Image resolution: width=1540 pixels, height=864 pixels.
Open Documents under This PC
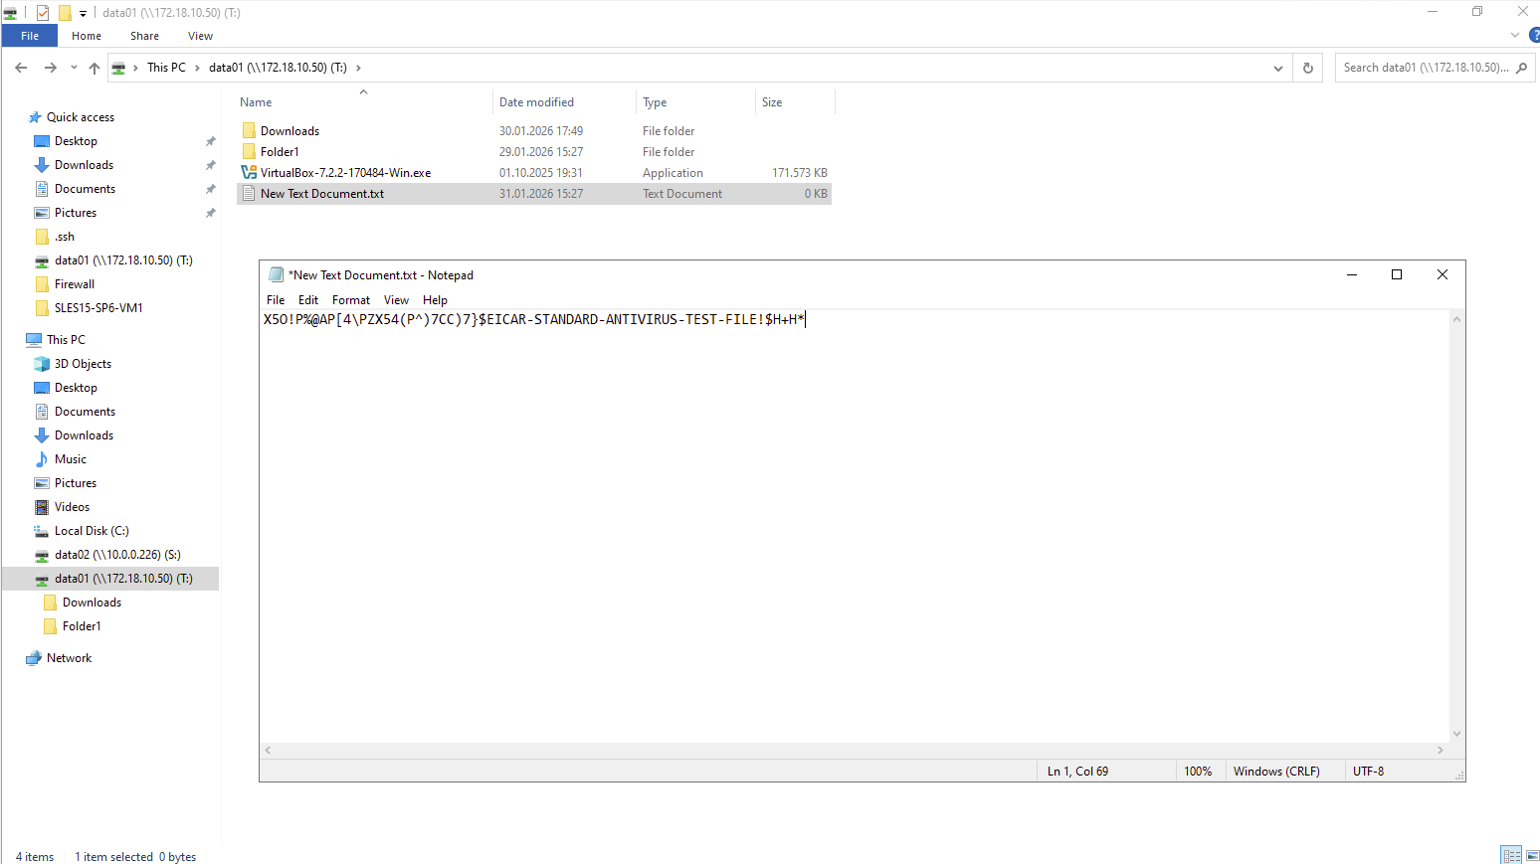click(x=85, y=412)
